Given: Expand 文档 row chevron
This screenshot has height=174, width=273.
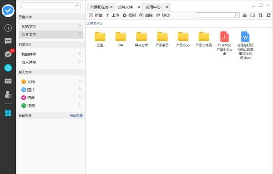Looking at the screenshot, I should point(80,81).
